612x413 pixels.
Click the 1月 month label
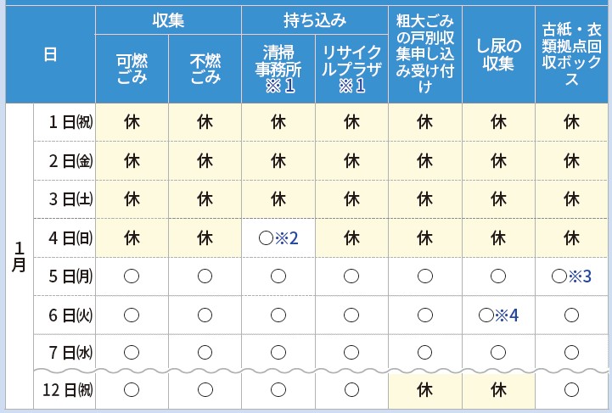20,256
